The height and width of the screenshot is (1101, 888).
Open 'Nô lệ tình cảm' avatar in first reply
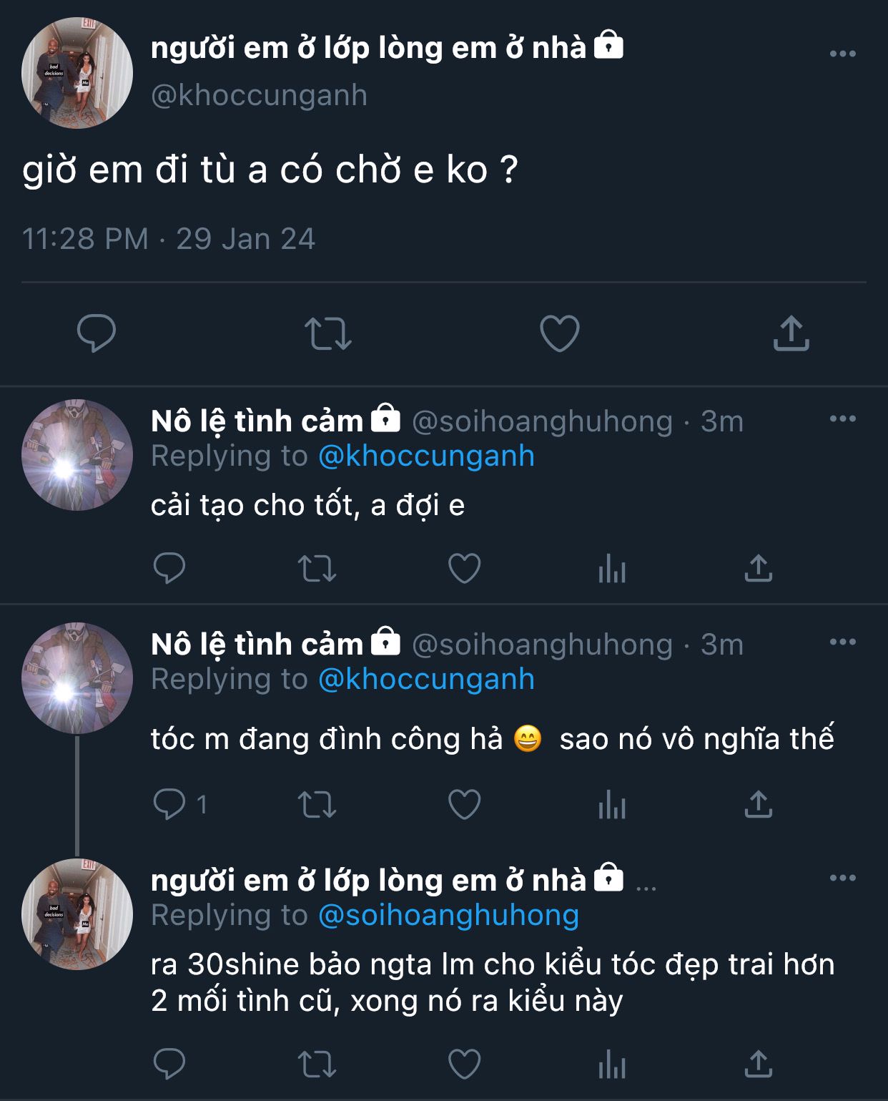coord(77,455)
